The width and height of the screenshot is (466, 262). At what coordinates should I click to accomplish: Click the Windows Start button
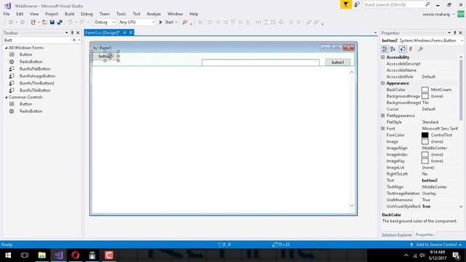(x=8, y=255)
